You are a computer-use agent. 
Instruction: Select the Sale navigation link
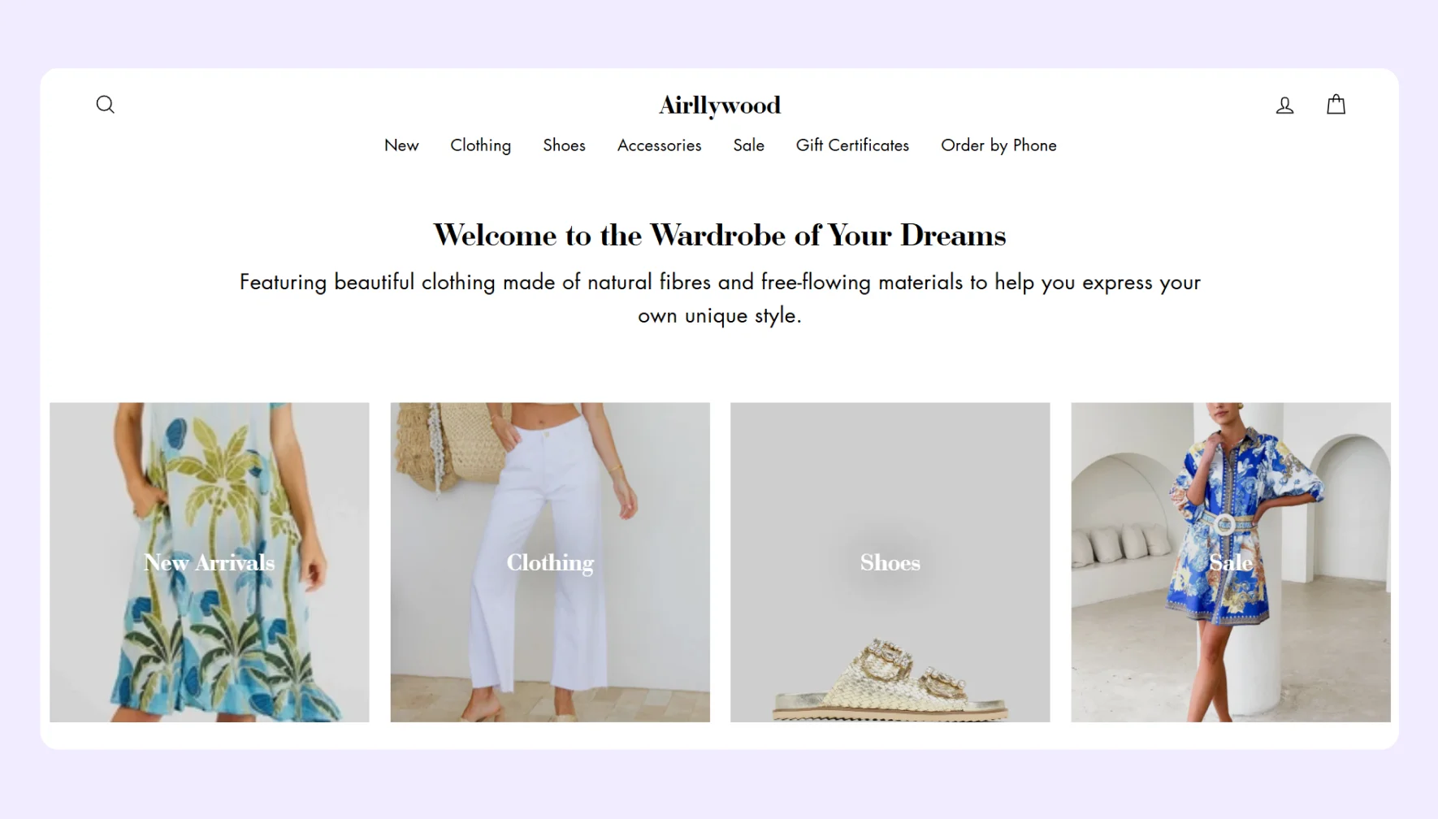tap(748, 145)
